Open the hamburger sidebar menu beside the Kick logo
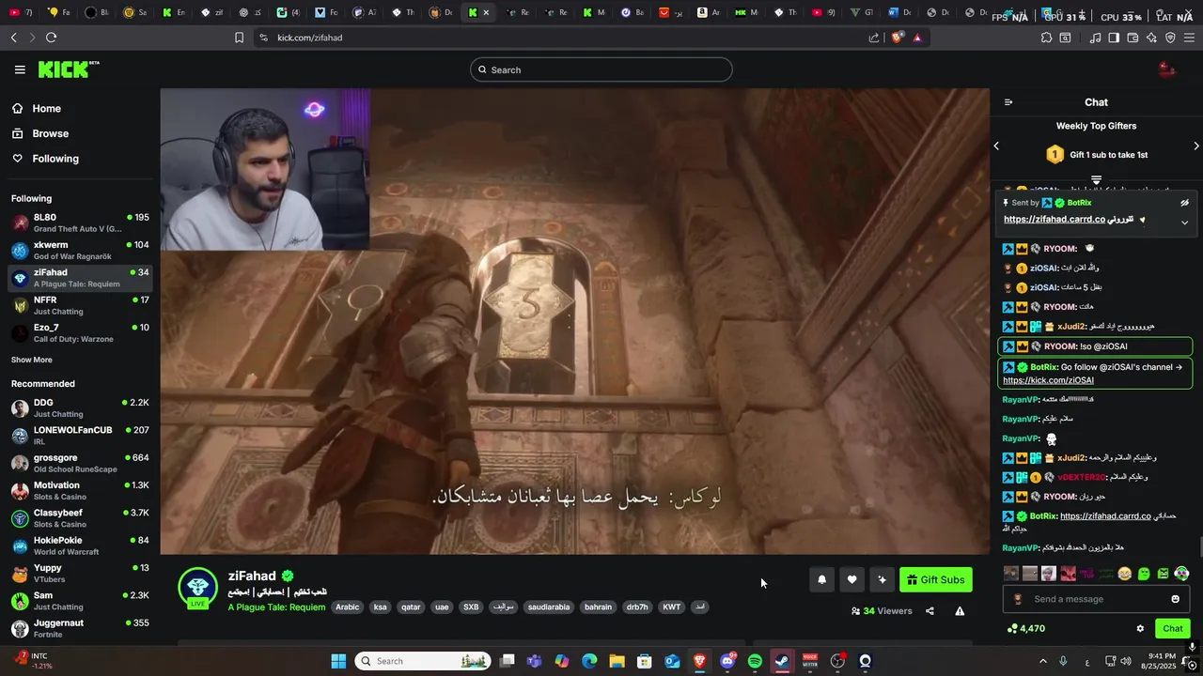The width and height of the screenshot is (1203, 676). (20, 69)
